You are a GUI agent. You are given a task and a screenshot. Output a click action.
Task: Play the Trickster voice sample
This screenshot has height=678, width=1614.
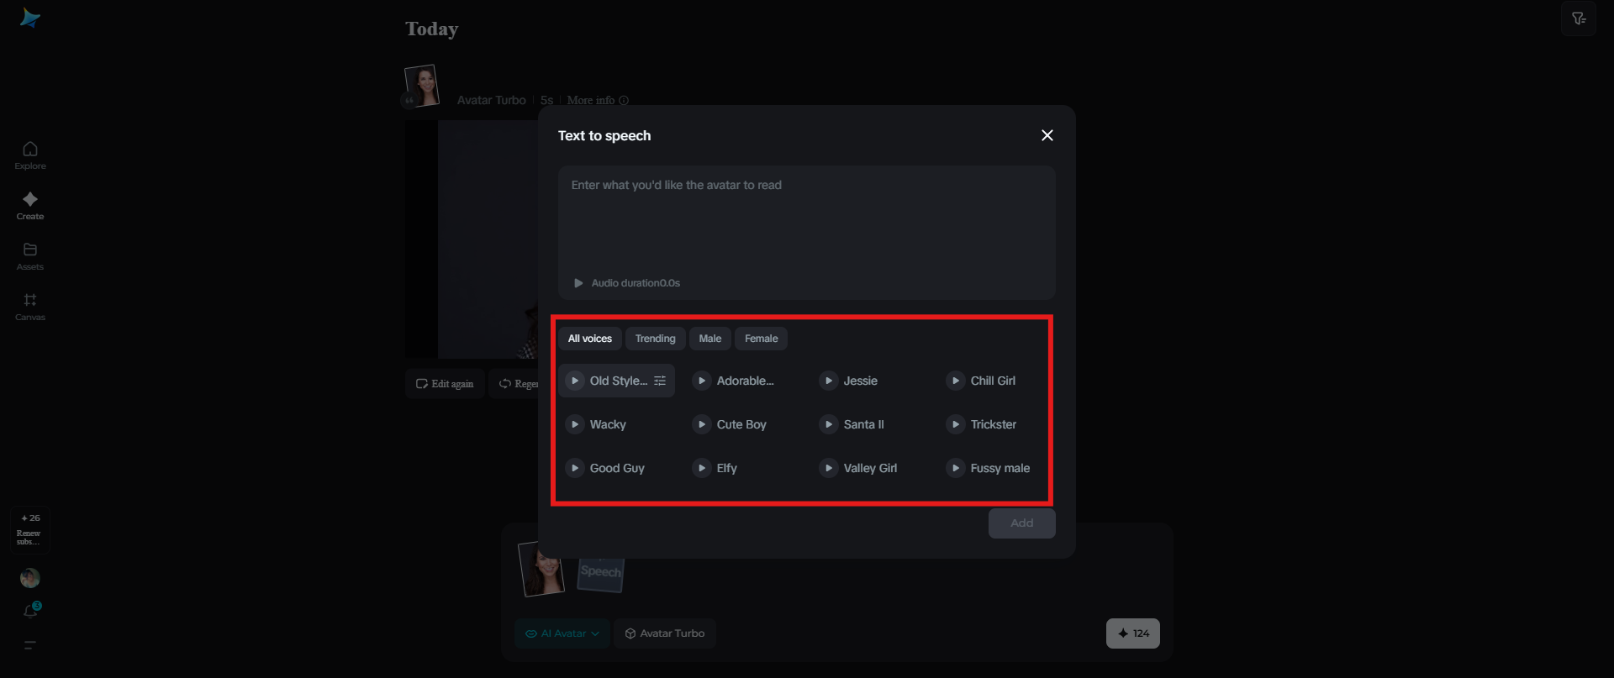click(956, 424)
